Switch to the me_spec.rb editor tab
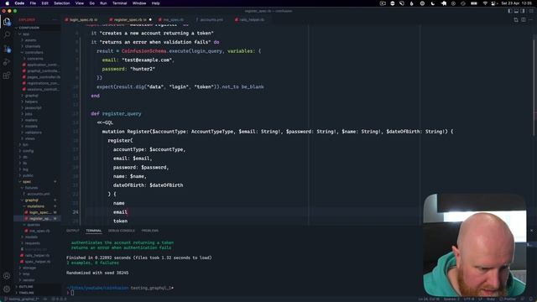The image size is (537, 302). (174, 20)
